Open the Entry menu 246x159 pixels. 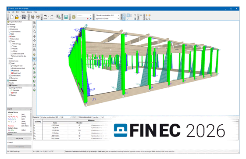click(18, 12)
